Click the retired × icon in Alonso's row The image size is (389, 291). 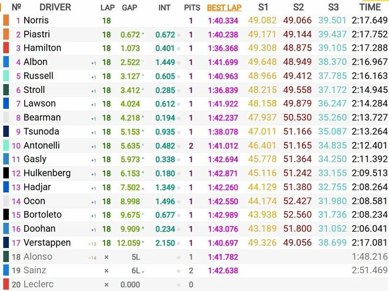106,257
